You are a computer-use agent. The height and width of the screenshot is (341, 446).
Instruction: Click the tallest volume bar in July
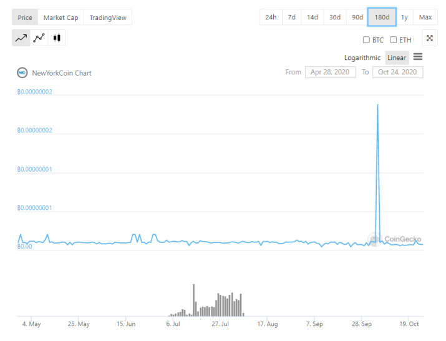click(x=194, y=300)
